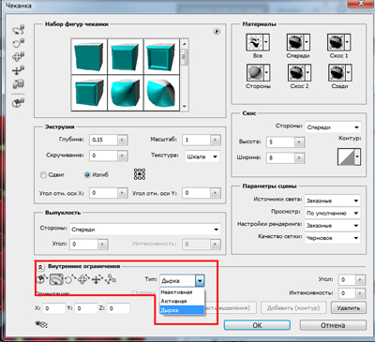Choose 'Дырка' from the Тип list
375x342 pixels.
pos(182,310)
